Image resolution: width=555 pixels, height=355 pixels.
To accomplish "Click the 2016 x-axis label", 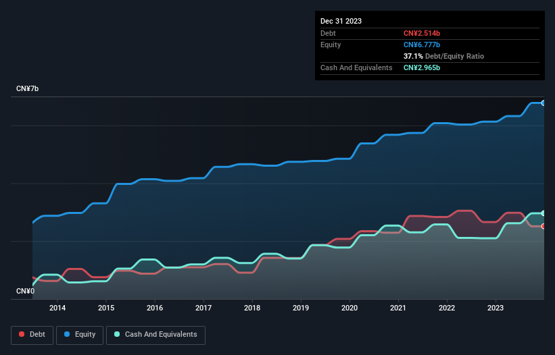I will (x=155, y=308).
